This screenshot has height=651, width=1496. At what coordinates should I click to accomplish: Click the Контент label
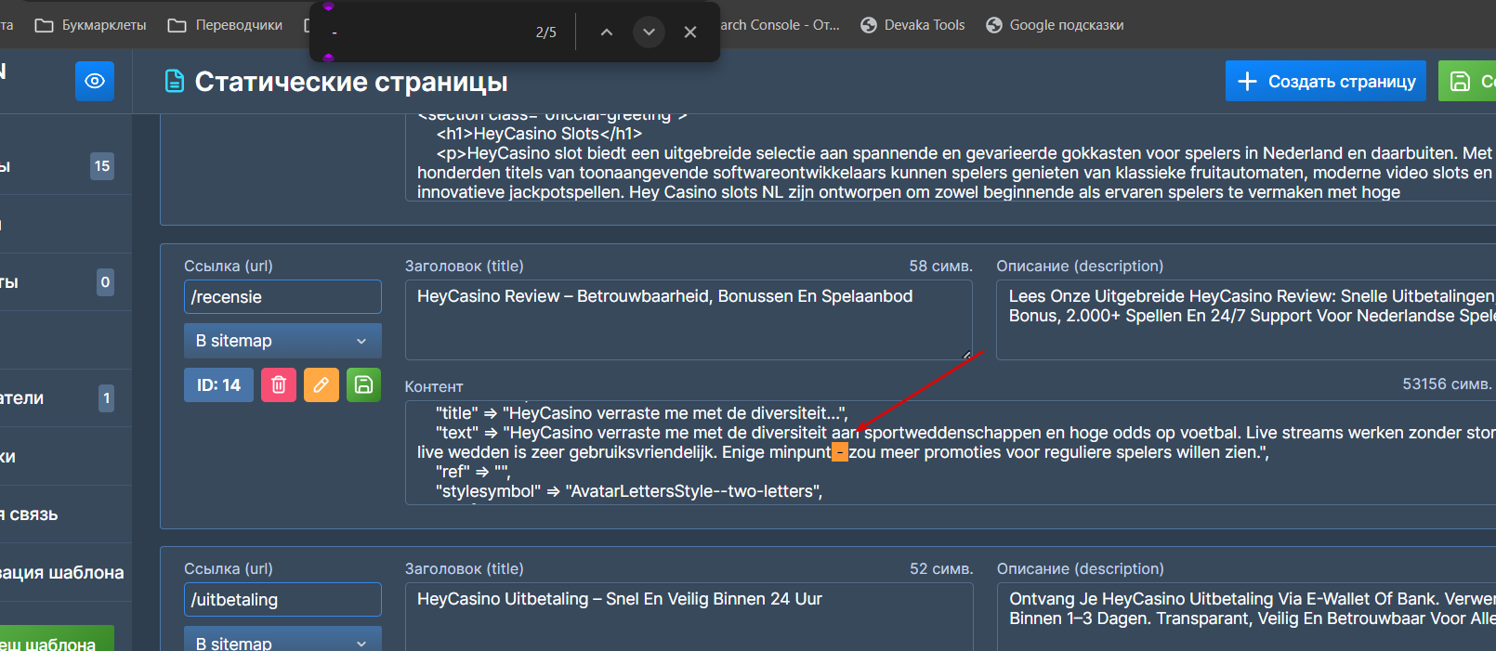click(x=434, y=386)
